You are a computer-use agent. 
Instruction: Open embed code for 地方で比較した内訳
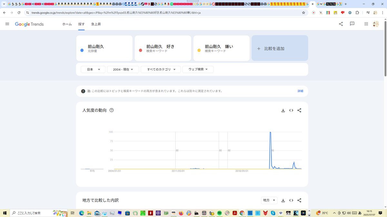(291, 200)
